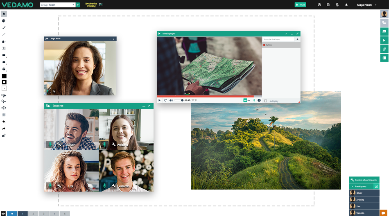The height and width of the screenshot is (217, 389).
Task: Redo the last whiteboard action
Action: tap(4, 129)
